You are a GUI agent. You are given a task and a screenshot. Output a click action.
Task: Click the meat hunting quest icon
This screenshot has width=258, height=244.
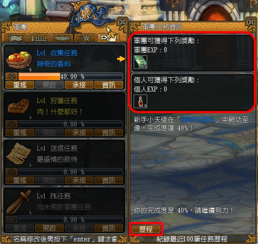(19, 106)
